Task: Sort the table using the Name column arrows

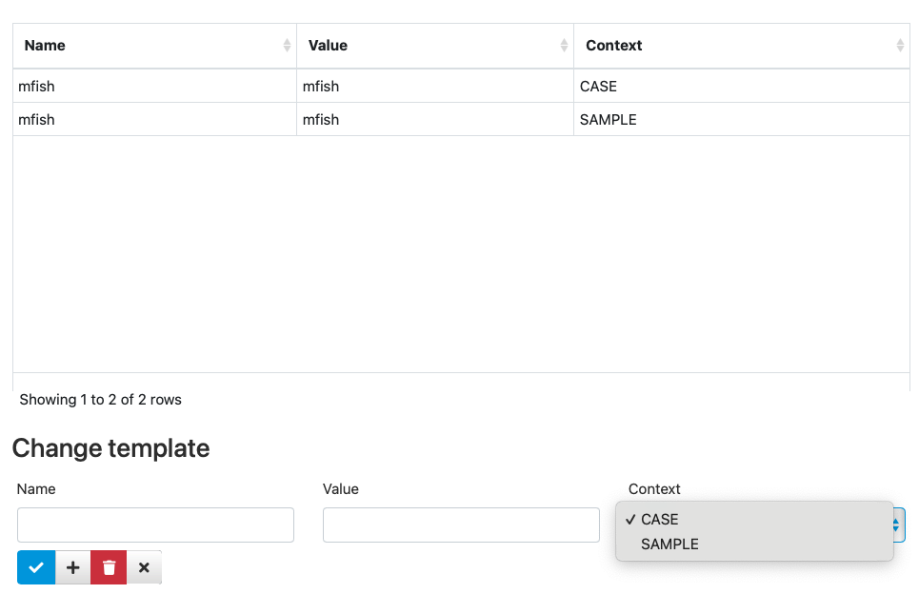Action: tap(287, 45)
